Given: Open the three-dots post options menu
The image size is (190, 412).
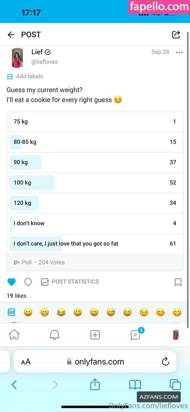Looking at the screenshot, I should (x=179, y=53).
